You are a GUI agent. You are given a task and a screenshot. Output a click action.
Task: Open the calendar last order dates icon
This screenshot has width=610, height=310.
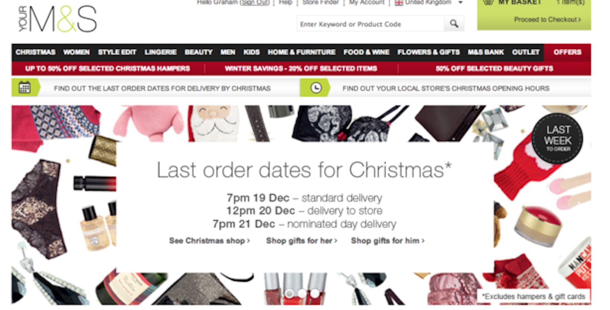[25, 88]
